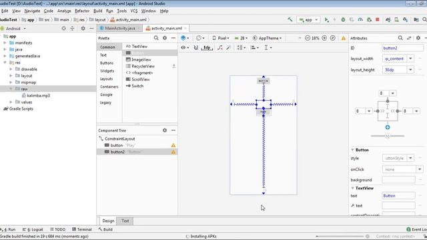
Task: Click the Make Project hammer icon
Action: pos(290,19)
